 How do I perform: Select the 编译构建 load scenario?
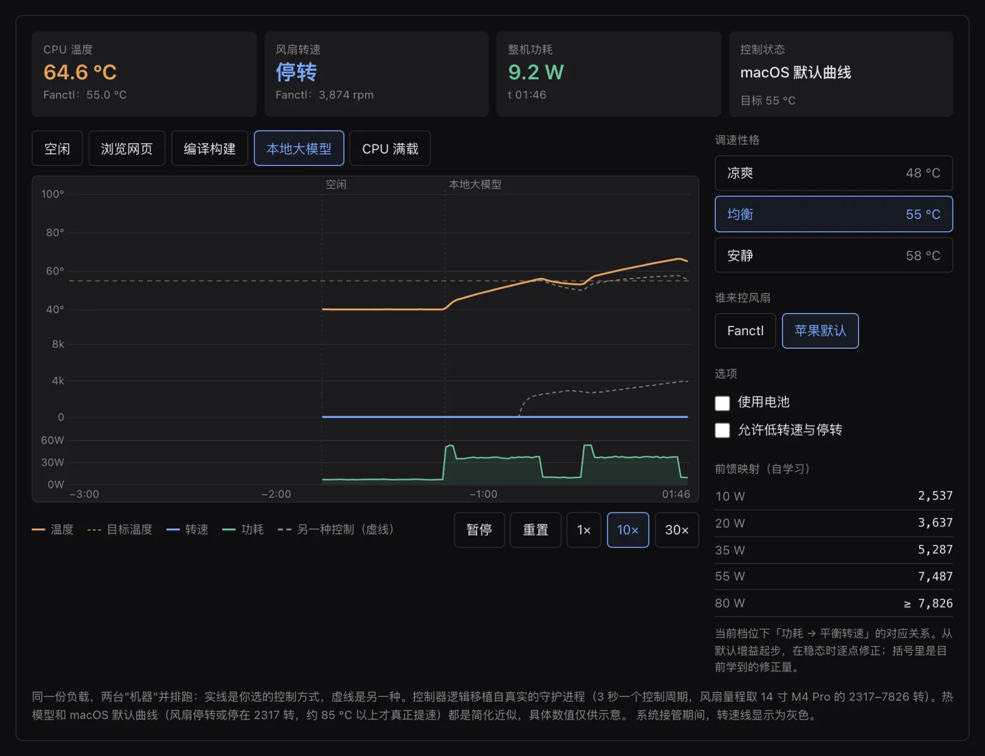(x=209, y=148)
